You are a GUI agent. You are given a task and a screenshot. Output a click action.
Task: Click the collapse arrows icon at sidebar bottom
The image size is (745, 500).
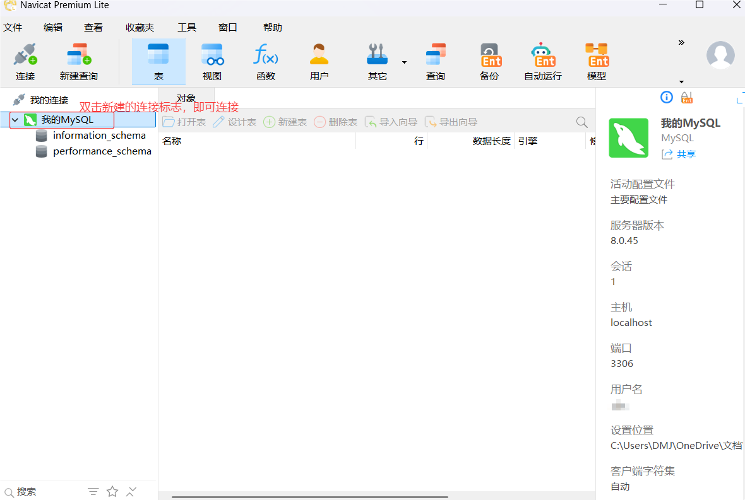(x=131, y=491)
